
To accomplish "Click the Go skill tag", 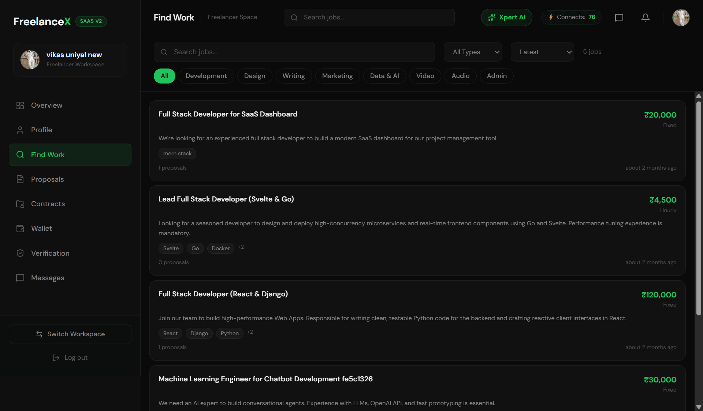I will [x=195, y=248].
